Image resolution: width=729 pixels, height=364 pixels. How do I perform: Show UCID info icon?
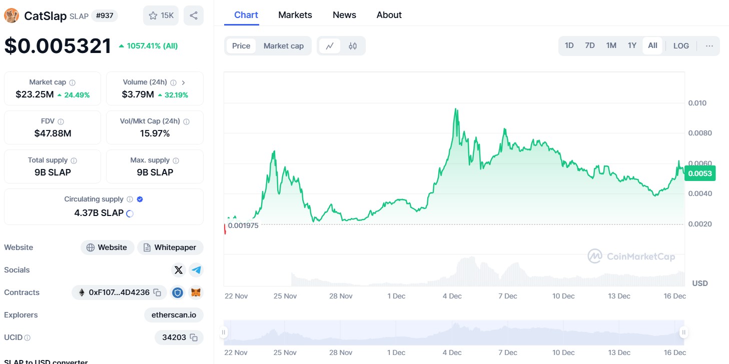click(28, 338)
